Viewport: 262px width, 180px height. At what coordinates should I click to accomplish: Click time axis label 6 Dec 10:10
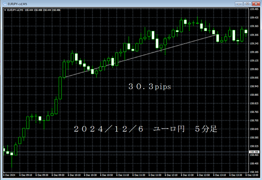click(x=74, y=175)
